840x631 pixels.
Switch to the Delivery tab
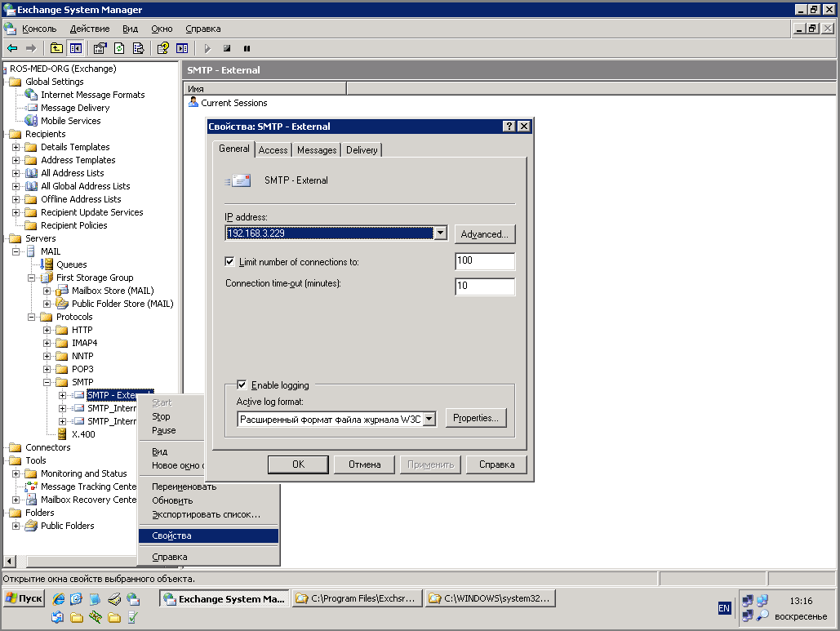coord(362,150)
